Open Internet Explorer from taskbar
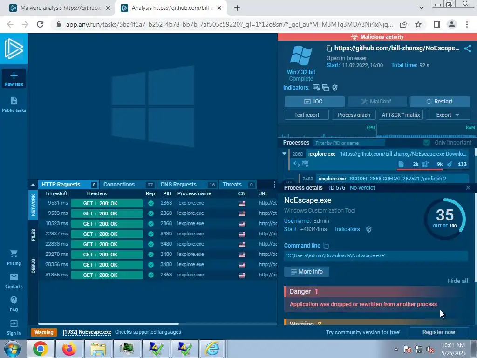477x358 pixels. pos(212,349)
